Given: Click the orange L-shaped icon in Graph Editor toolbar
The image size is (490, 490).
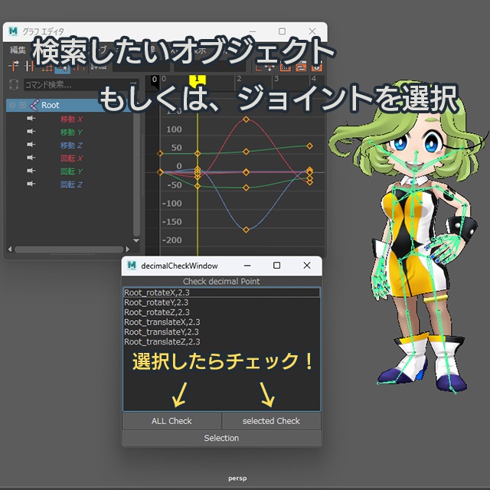Looking at the screenshot, I should (x=259, y=67).
